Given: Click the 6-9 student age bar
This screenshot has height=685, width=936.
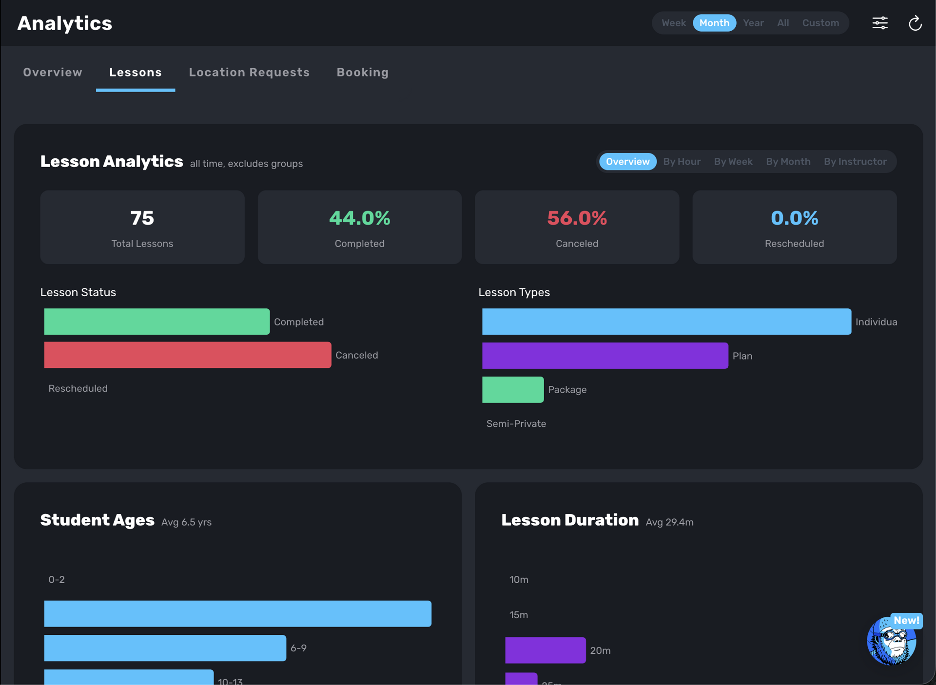Looking at the screenshot, I should pos(165,648).
